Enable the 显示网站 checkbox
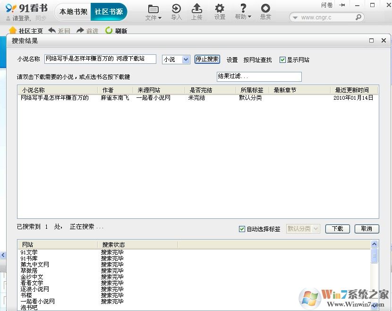Image resolution: width=392 pixels, height=311 pixels. click(x=282, y=60)
